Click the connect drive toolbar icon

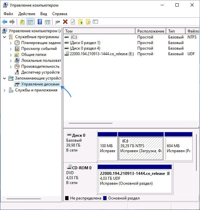point(57,22)
